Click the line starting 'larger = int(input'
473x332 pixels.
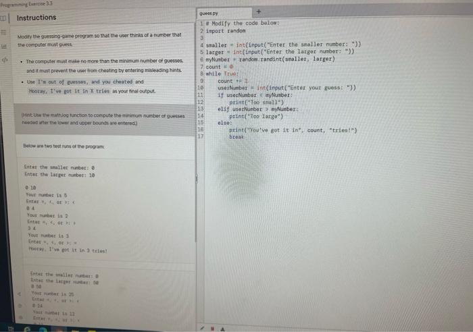coord(280,52)
